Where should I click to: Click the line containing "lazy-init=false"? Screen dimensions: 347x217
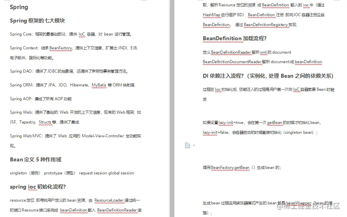260,133
